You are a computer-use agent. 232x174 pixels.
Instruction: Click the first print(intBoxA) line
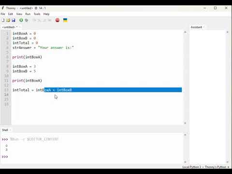27,57
